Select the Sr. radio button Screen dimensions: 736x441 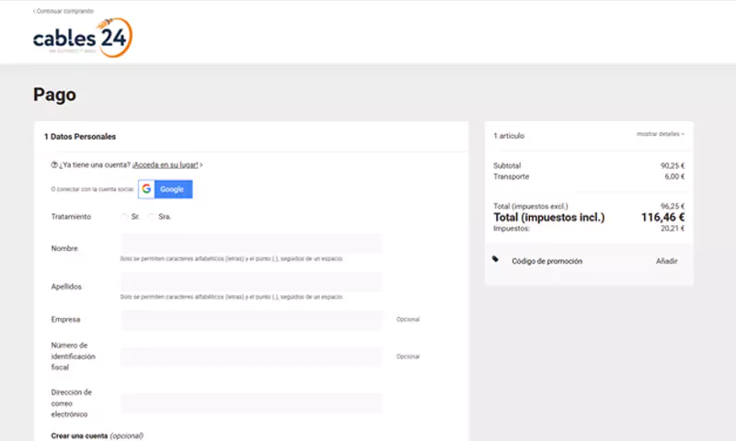[124, 217]
